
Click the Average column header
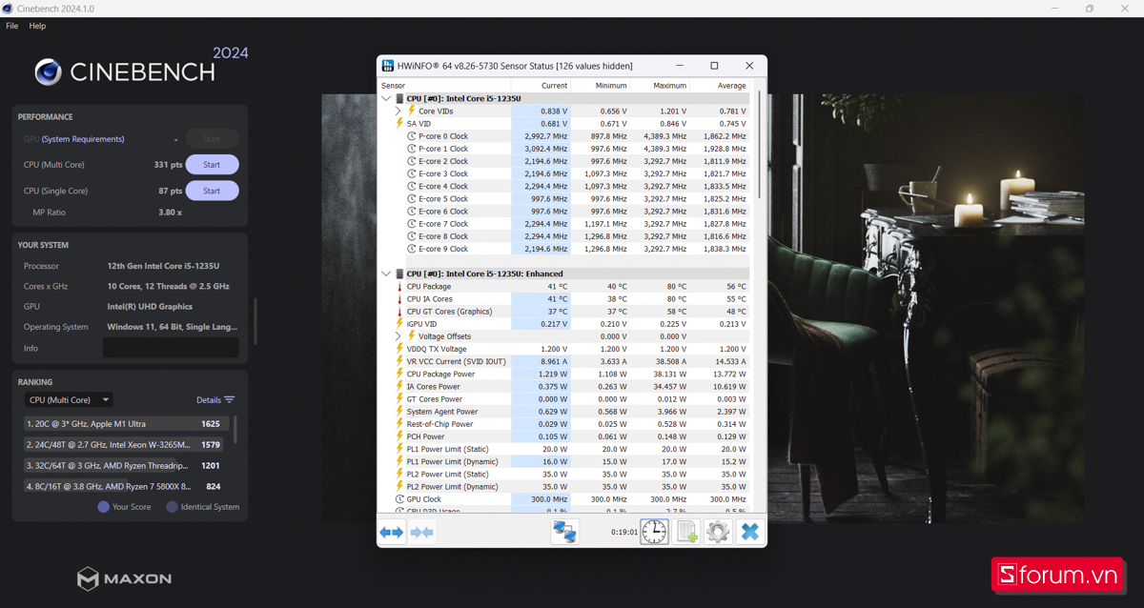click(x=719, y=86)
